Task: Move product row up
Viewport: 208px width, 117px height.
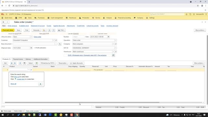Action: coord(12,63)
